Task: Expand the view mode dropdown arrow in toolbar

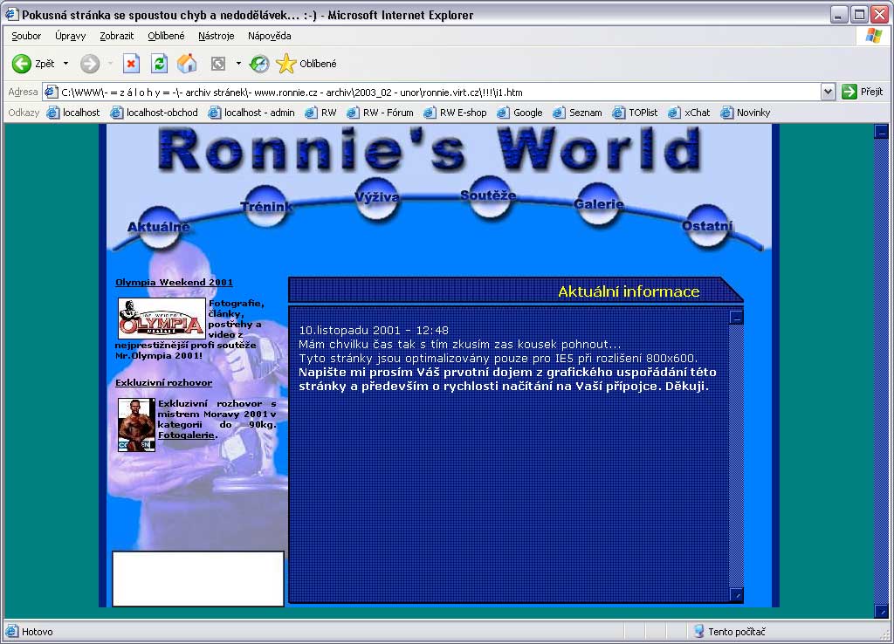Action: click(x=238, y=64)
